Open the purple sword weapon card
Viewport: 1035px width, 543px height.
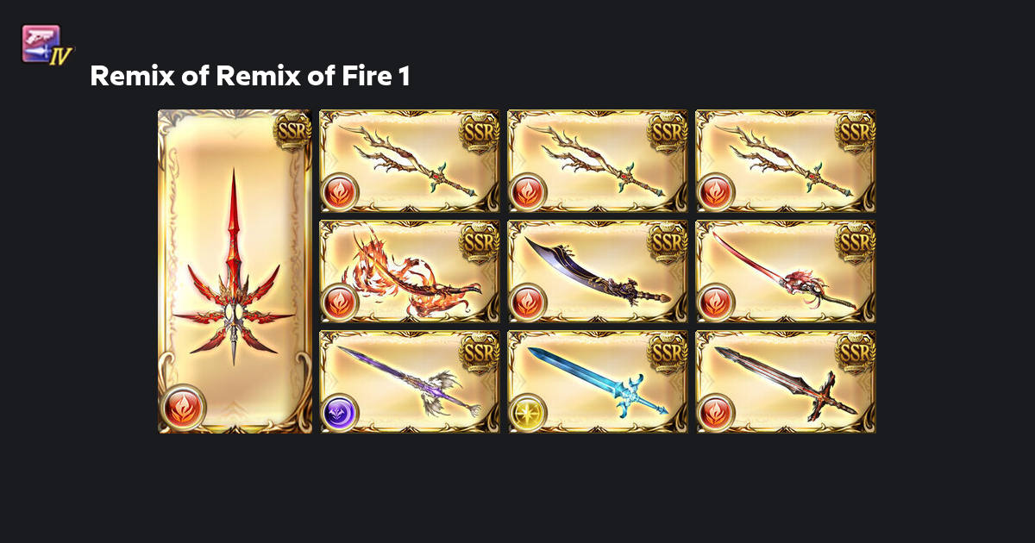tap(411, 382)
